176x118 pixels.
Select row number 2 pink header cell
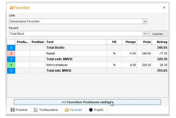[x=11, y=53]
